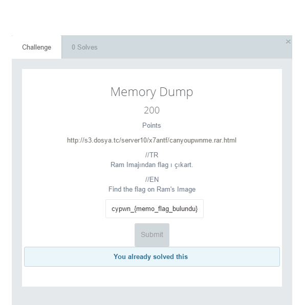Click 'Ram Imajından flag ı çıkart.' text
The width and height of the screenshot is (304, 305).
(x=151, y=165)
